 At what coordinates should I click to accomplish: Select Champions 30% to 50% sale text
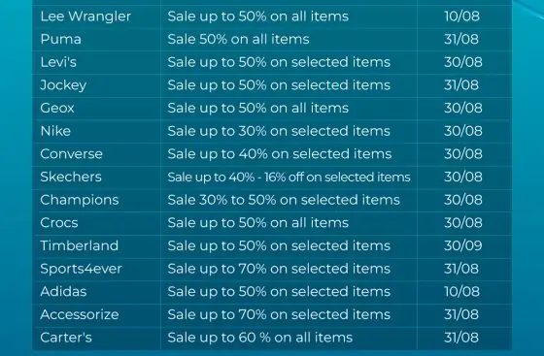284,200
